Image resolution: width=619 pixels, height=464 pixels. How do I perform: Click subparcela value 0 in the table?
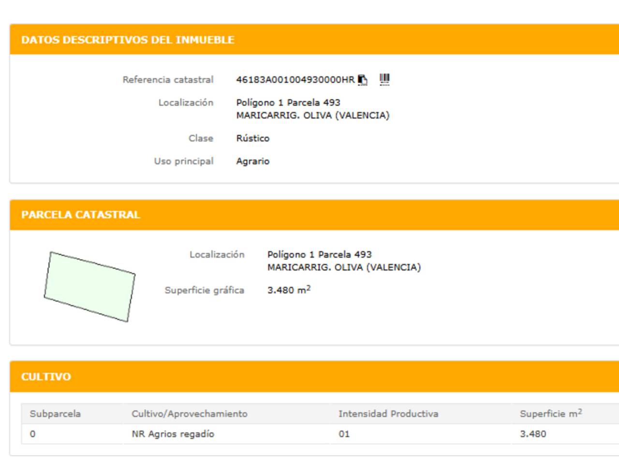pos(32,434)
